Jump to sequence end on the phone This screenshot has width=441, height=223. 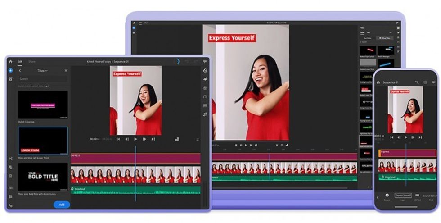coord(420,137)
